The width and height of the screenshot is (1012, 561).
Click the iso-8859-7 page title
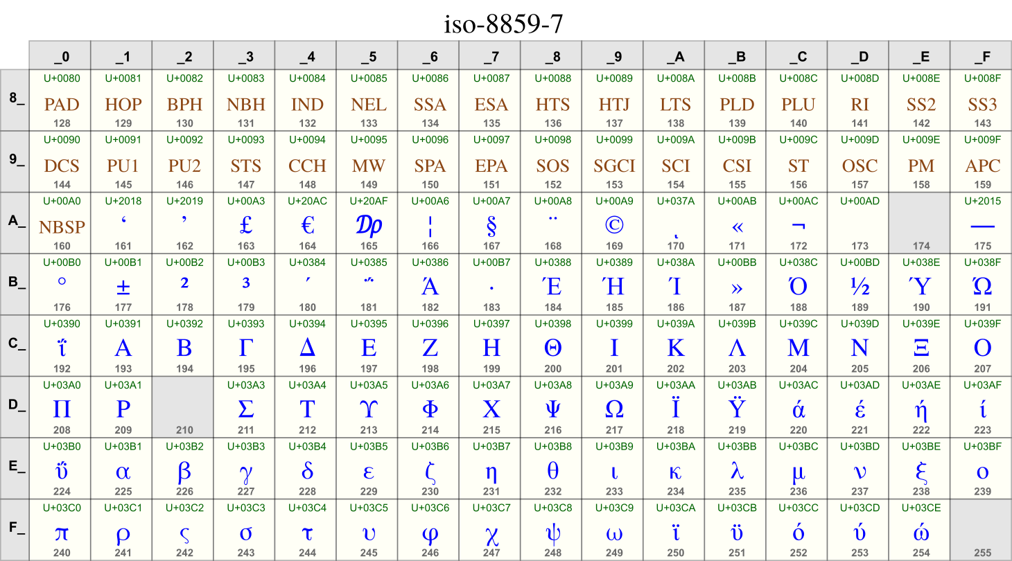(x=505, y=21)
